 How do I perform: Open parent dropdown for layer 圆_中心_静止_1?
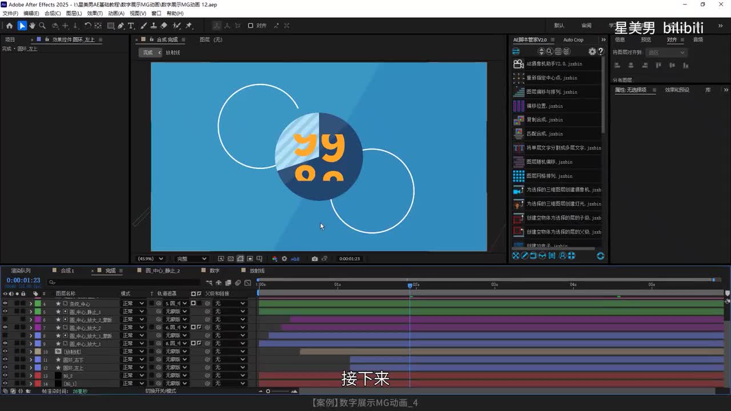pyautogui.click(x=230, y=312)
